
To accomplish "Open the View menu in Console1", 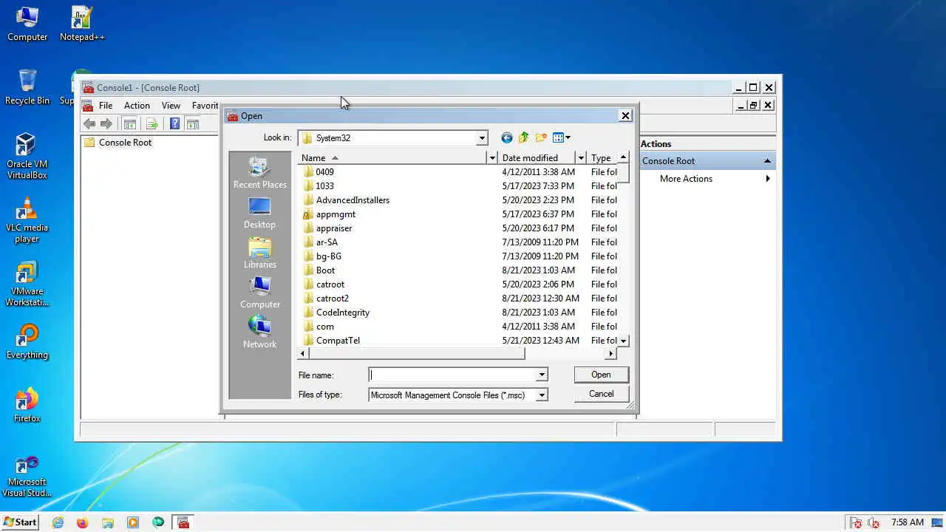I will (x=171, y=106).
